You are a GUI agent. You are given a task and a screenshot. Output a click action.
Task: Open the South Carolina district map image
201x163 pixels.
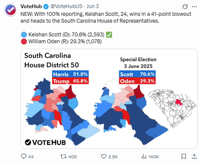[109, 99]
